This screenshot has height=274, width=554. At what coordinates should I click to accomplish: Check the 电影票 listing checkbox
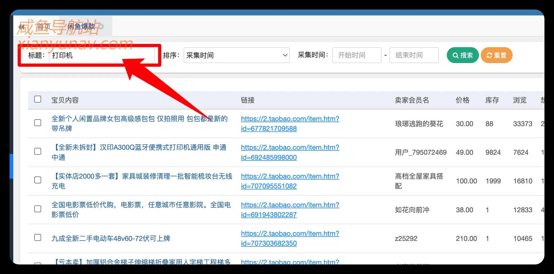37,209
